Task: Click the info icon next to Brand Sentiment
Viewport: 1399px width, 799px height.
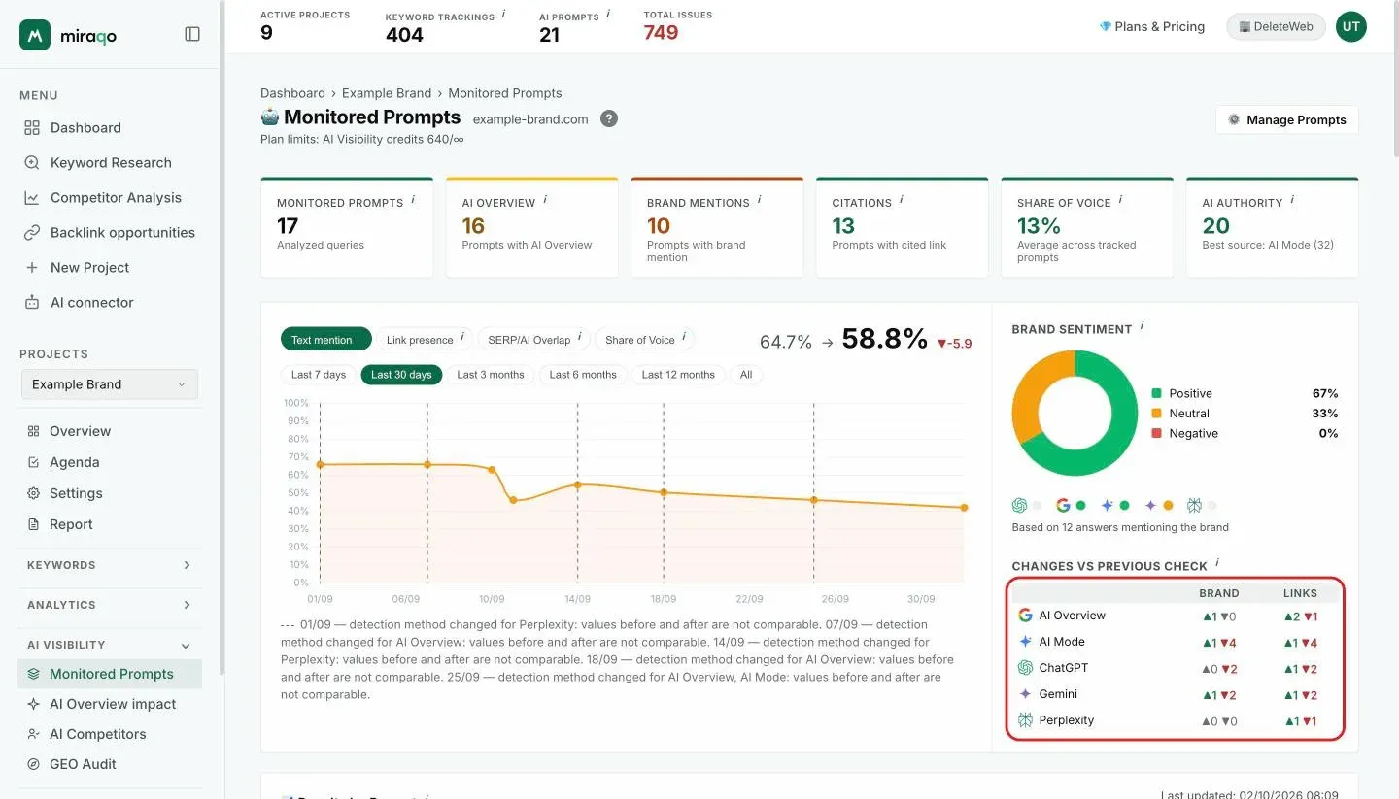Action: 1142,326
